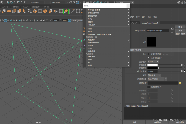Viewport: 186px width, 124px height.
Task: Click the 显示 button beside 隐藏
Action: [x=178, y=34]
